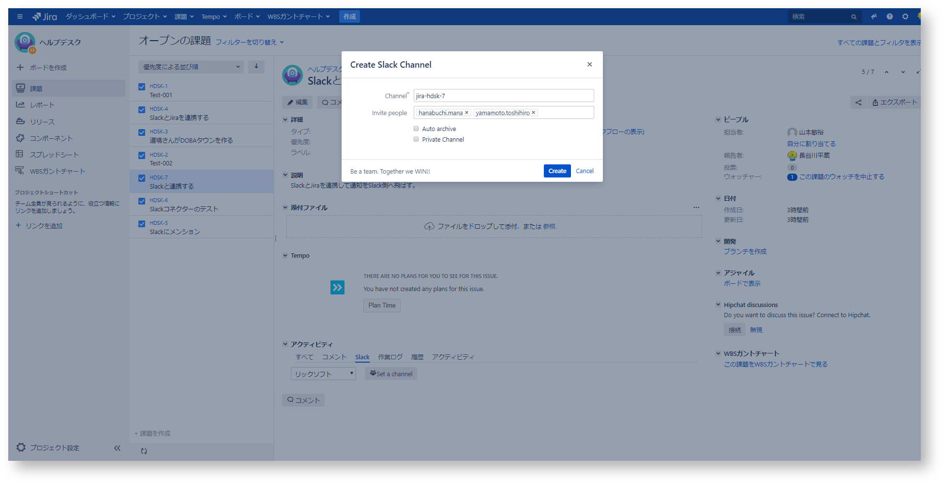Click the Jira logo
Screen dimensions: 944x484
(x=45, y=16)
